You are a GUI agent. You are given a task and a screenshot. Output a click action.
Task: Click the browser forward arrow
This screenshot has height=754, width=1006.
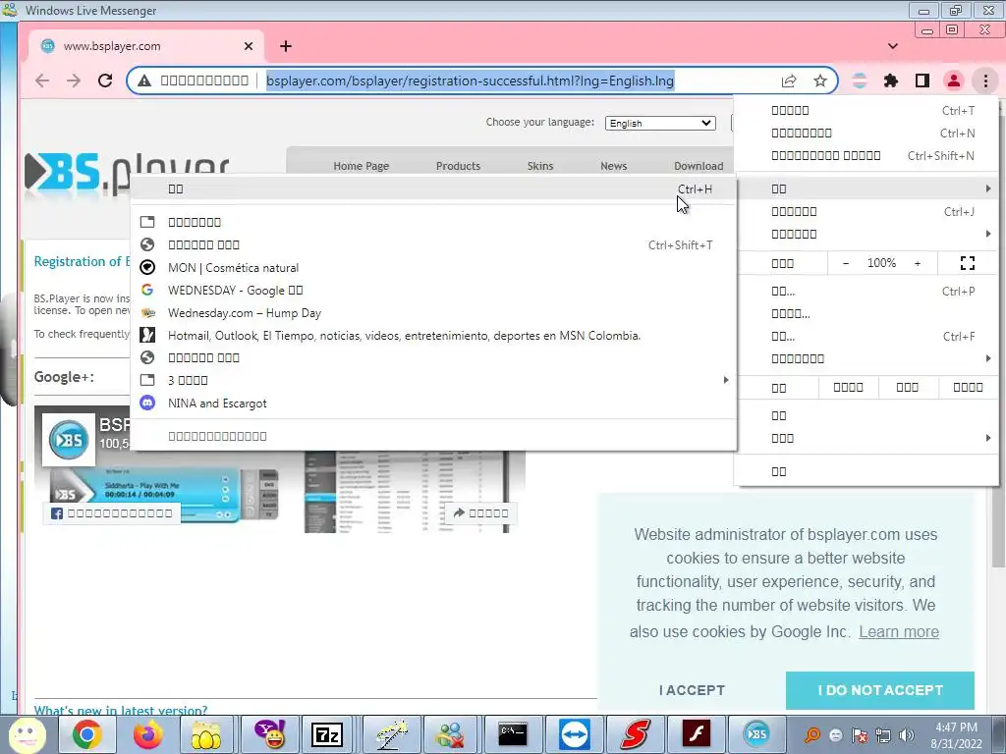[x=74, y=81]
